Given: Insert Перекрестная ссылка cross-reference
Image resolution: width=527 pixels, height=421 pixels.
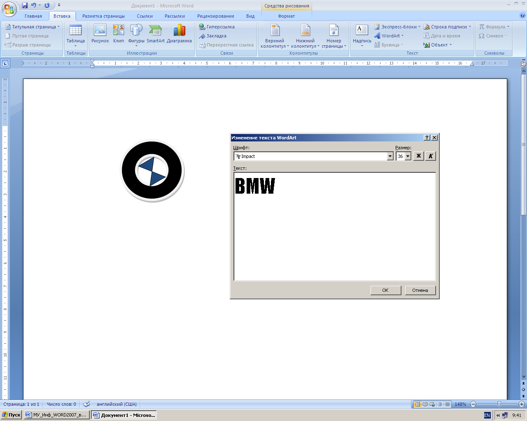Looking at the screenshot, I should point(226,45).
